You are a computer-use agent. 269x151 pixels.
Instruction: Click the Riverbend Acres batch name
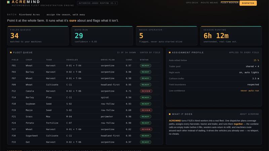pos(29,14)
